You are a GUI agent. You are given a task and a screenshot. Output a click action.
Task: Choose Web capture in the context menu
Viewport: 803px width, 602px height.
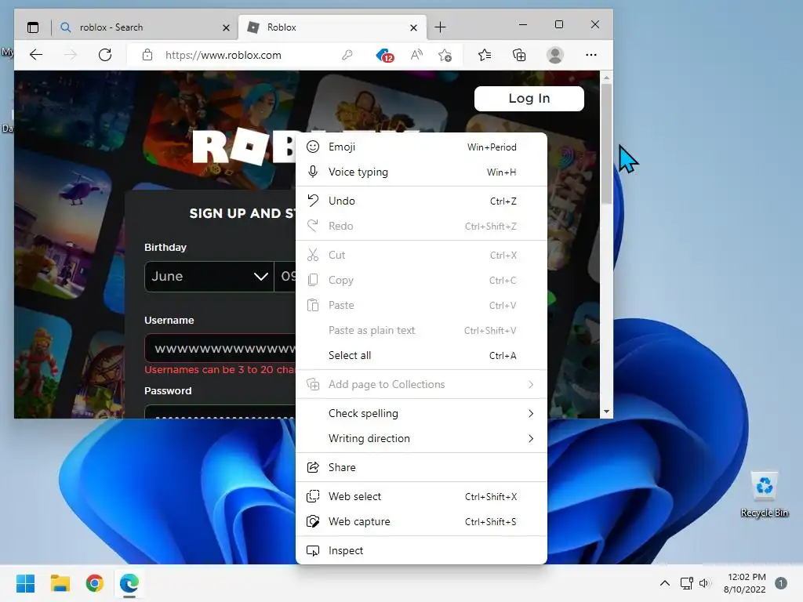421,521
